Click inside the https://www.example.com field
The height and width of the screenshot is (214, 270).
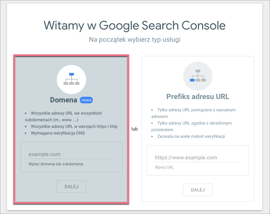point(198,157)
